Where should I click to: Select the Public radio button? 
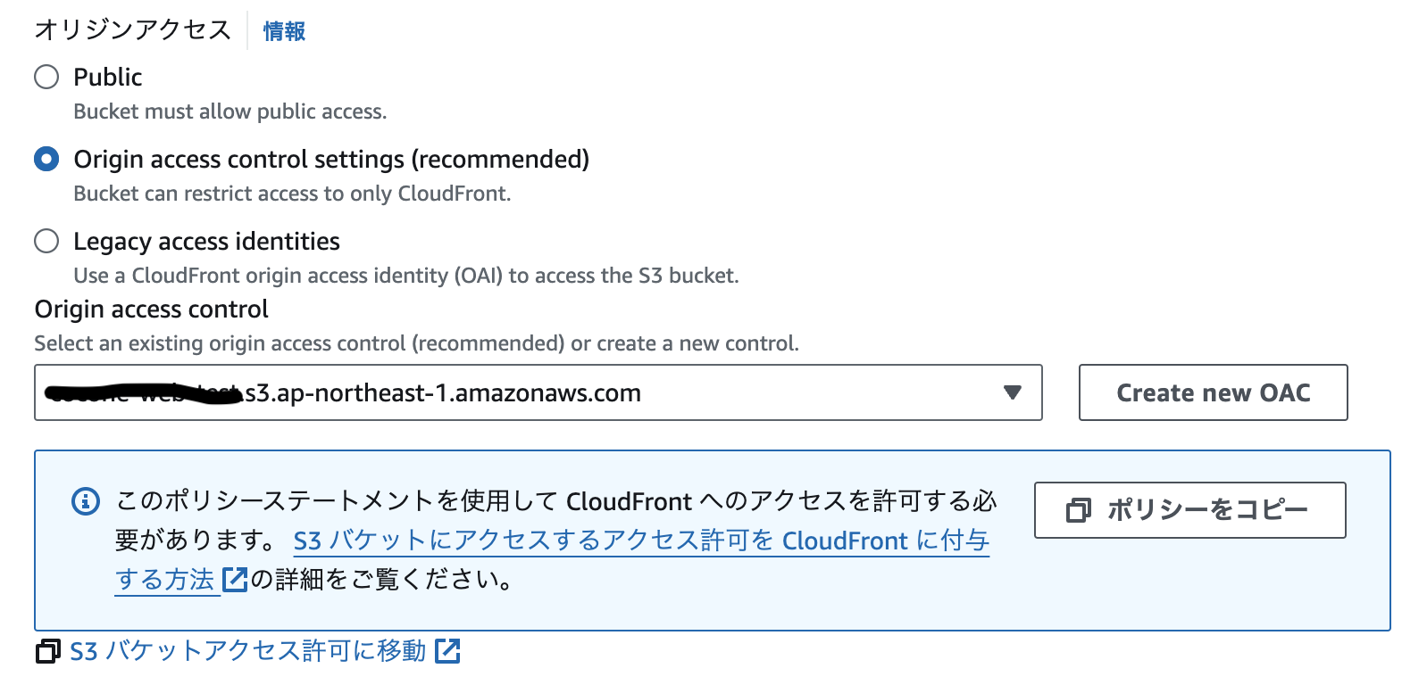[x=46, y=78]
